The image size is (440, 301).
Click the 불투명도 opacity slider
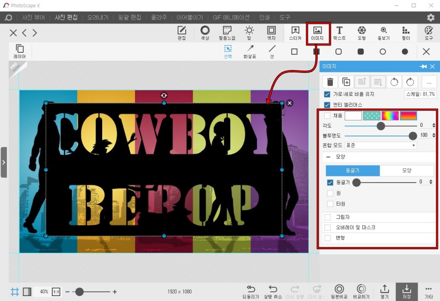(x=380, y=136)
